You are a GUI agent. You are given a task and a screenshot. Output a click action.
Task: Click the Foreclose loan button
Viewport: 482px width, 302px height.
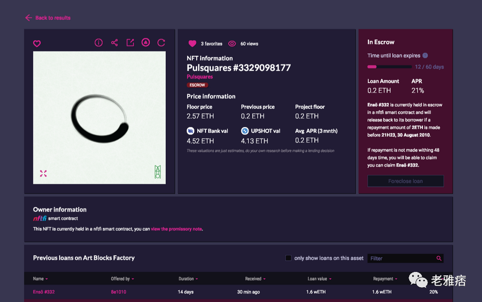(x=405, y=181)
